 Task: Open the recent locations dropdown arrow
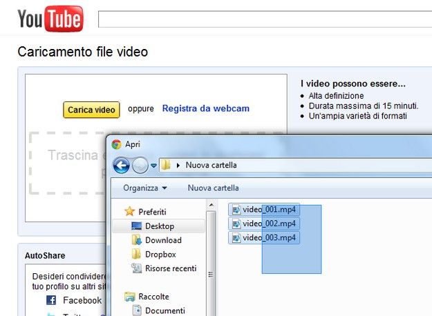[153, 166]
